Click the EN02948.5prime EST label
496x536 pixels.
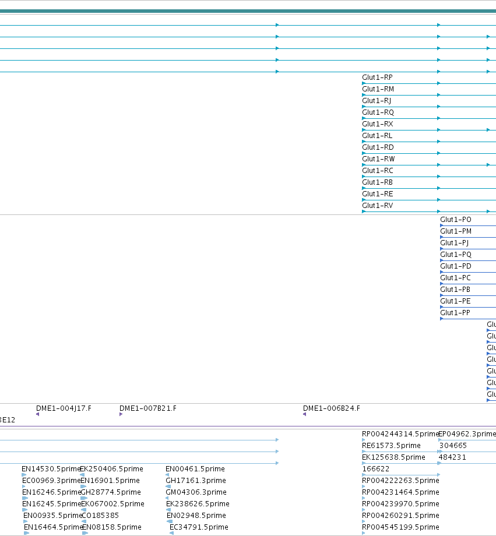(x=196, y=515)
